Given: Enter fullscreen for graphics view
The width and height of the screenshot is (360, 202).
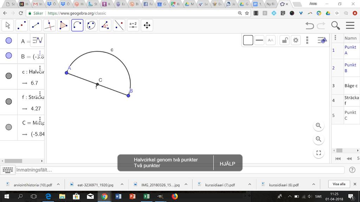Looking at the screenshot, I should 319,153.
